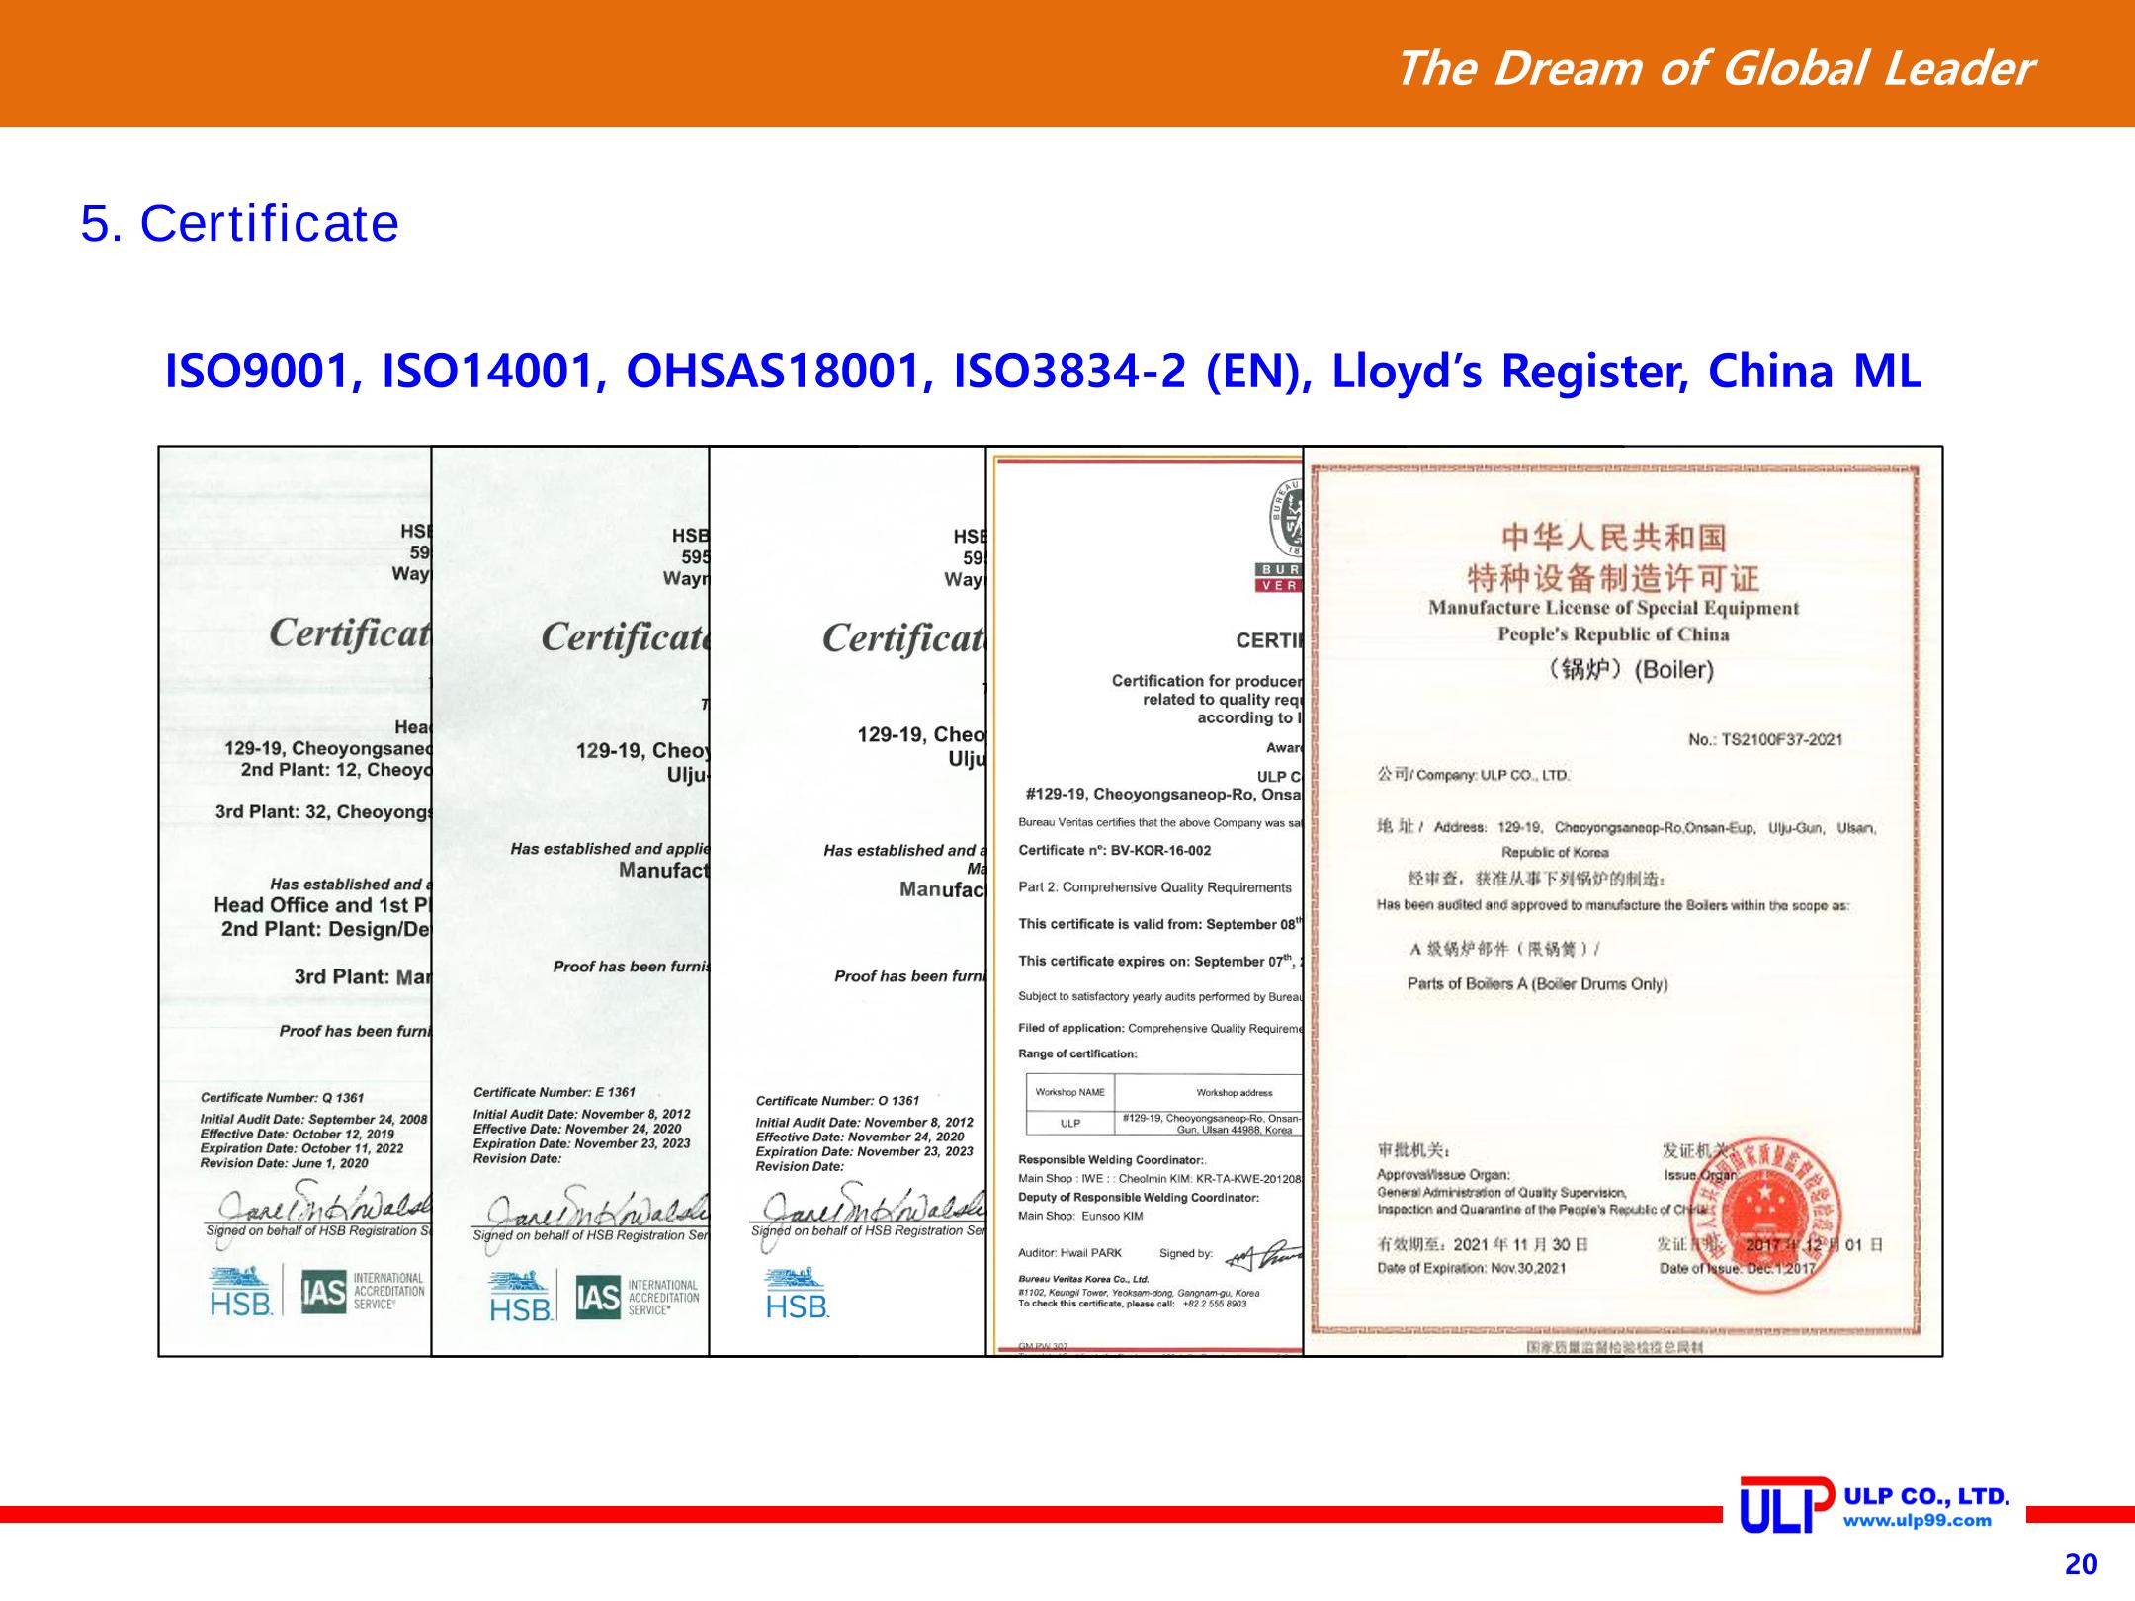Select 'Certificate Number: O 1361' text

coord(837,1100)
